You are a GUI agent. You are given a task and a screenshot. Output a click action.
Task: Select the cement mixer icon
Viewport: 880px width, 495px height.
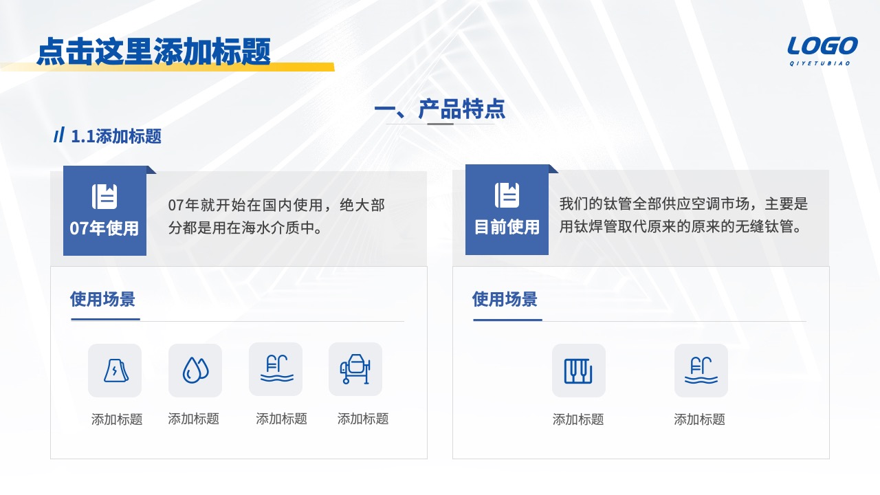[355, 369]
